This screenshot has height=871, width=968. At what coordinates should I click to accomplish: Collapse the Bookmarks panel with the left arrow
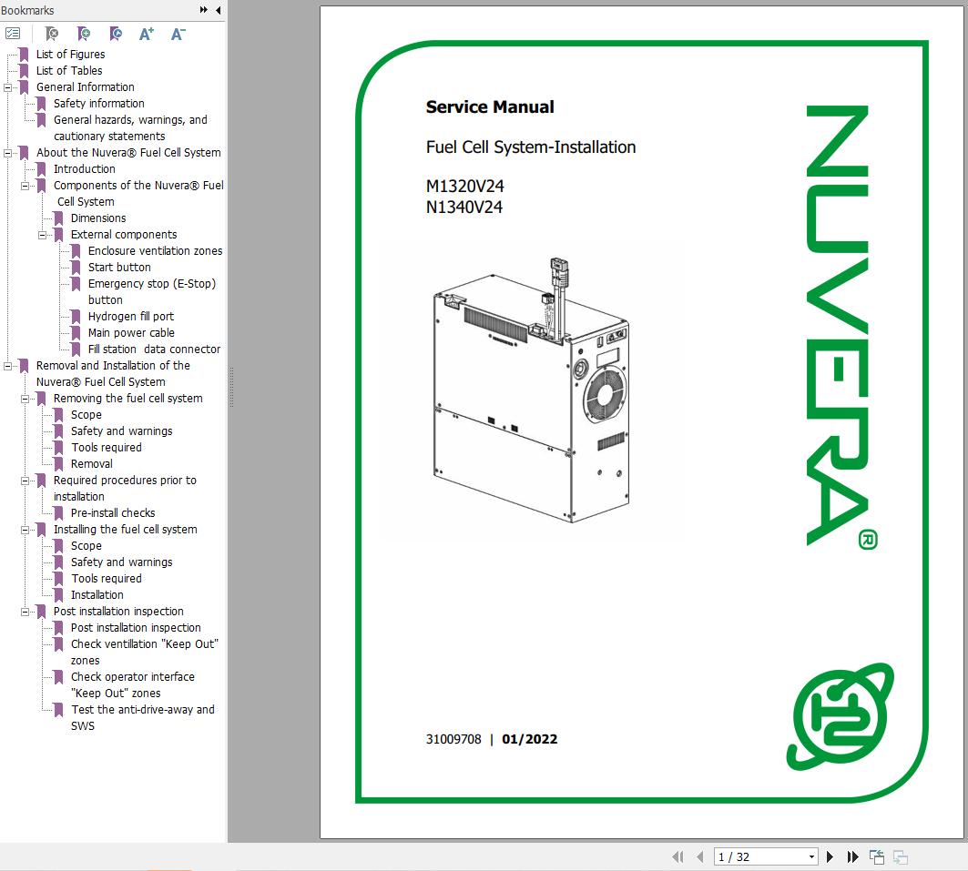218,10
